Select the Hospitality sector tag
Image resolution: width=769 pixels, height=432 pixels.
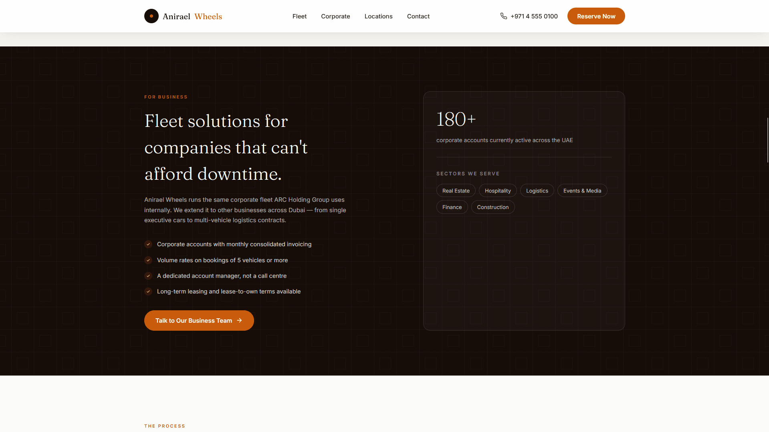click(498, 191)
